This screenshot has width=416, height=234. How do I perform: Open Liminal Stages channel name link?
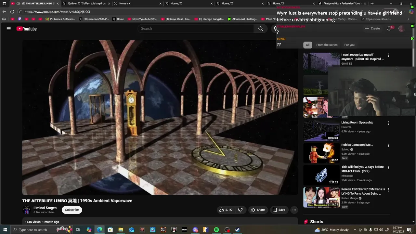[x=45, y=208]
